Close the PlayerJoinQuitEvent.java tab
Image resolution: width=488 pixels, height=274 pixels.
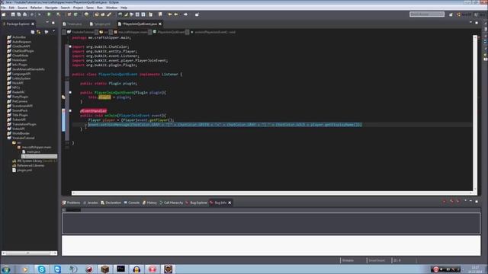[x=160, y=24]
